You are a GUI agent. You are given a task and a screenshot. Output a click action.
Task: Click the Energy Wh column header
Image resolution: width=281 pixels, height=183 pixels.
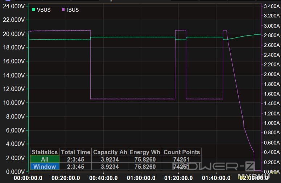(x=145, y=152)
